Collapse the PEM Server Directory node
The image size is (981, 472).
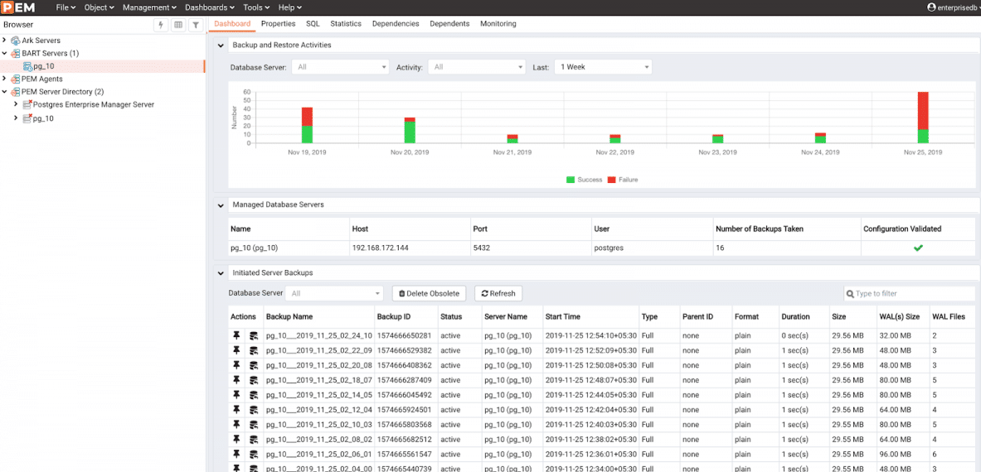tap(5, 92)
